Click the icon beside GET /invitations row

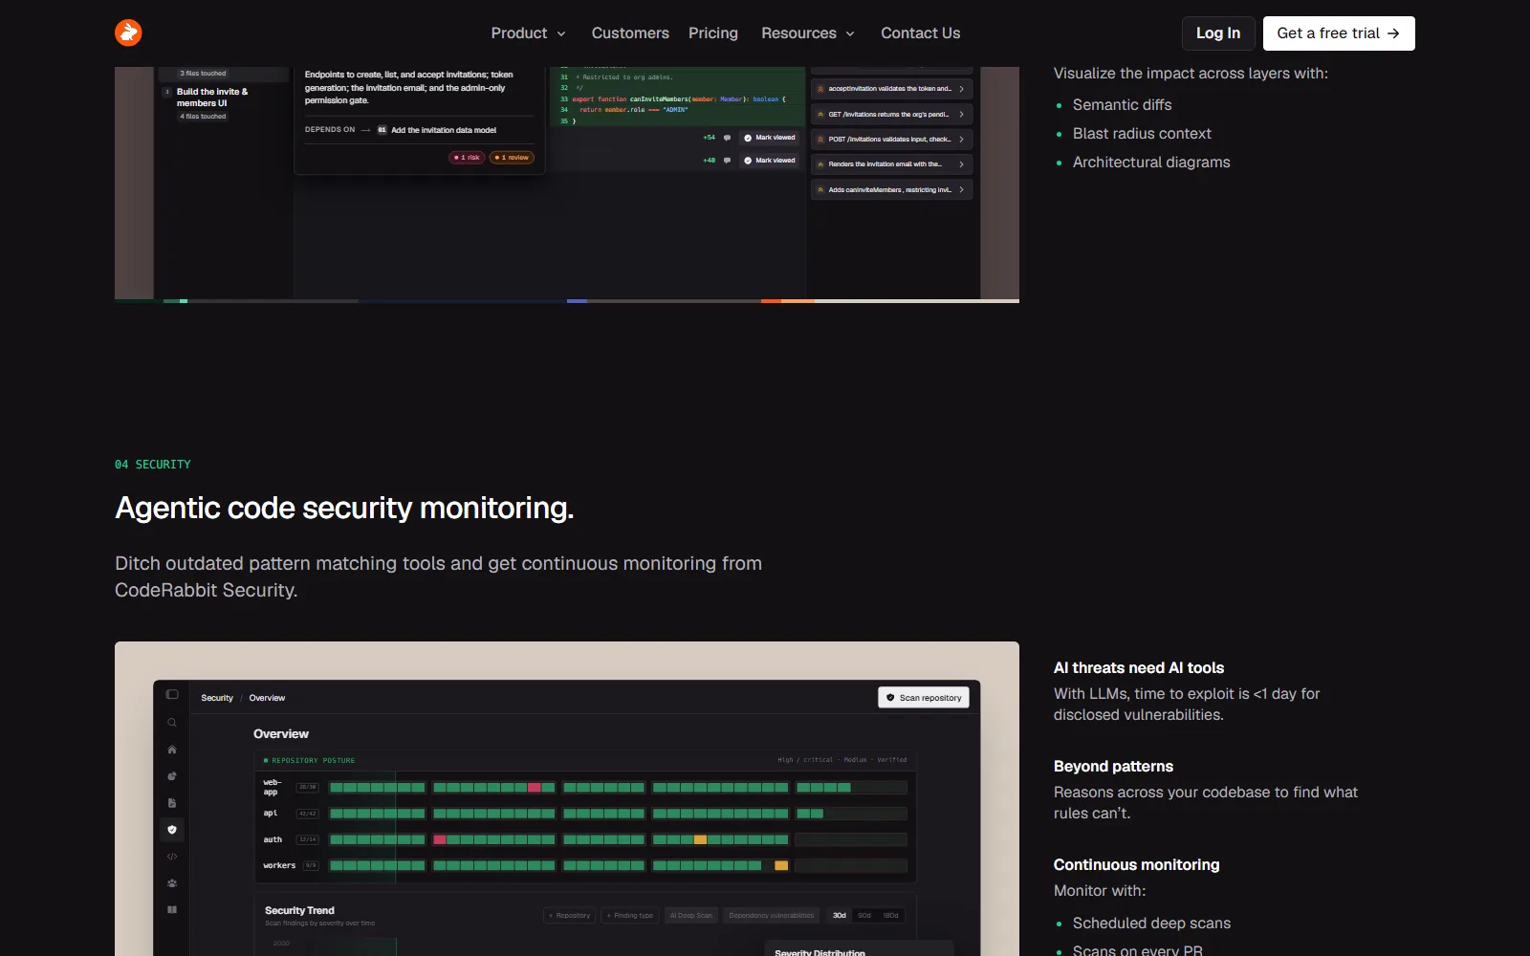coord(820,114)
